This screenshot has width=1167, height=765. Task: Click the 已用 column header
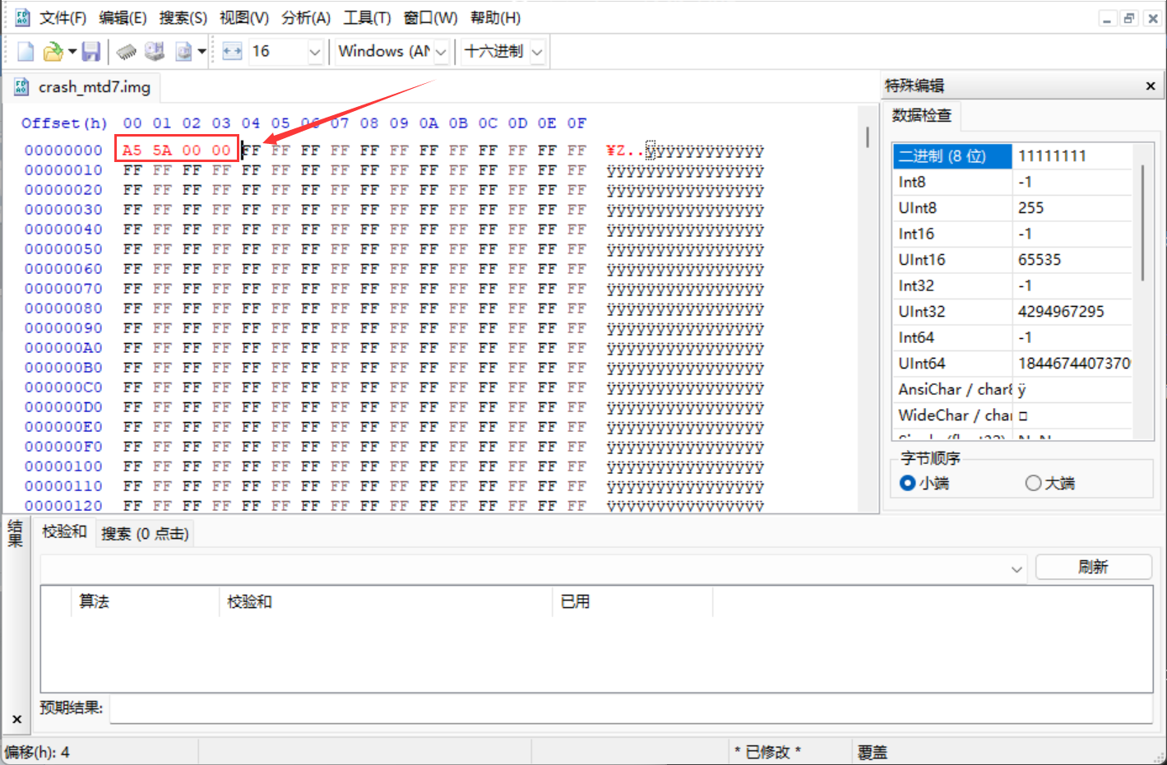632,601
